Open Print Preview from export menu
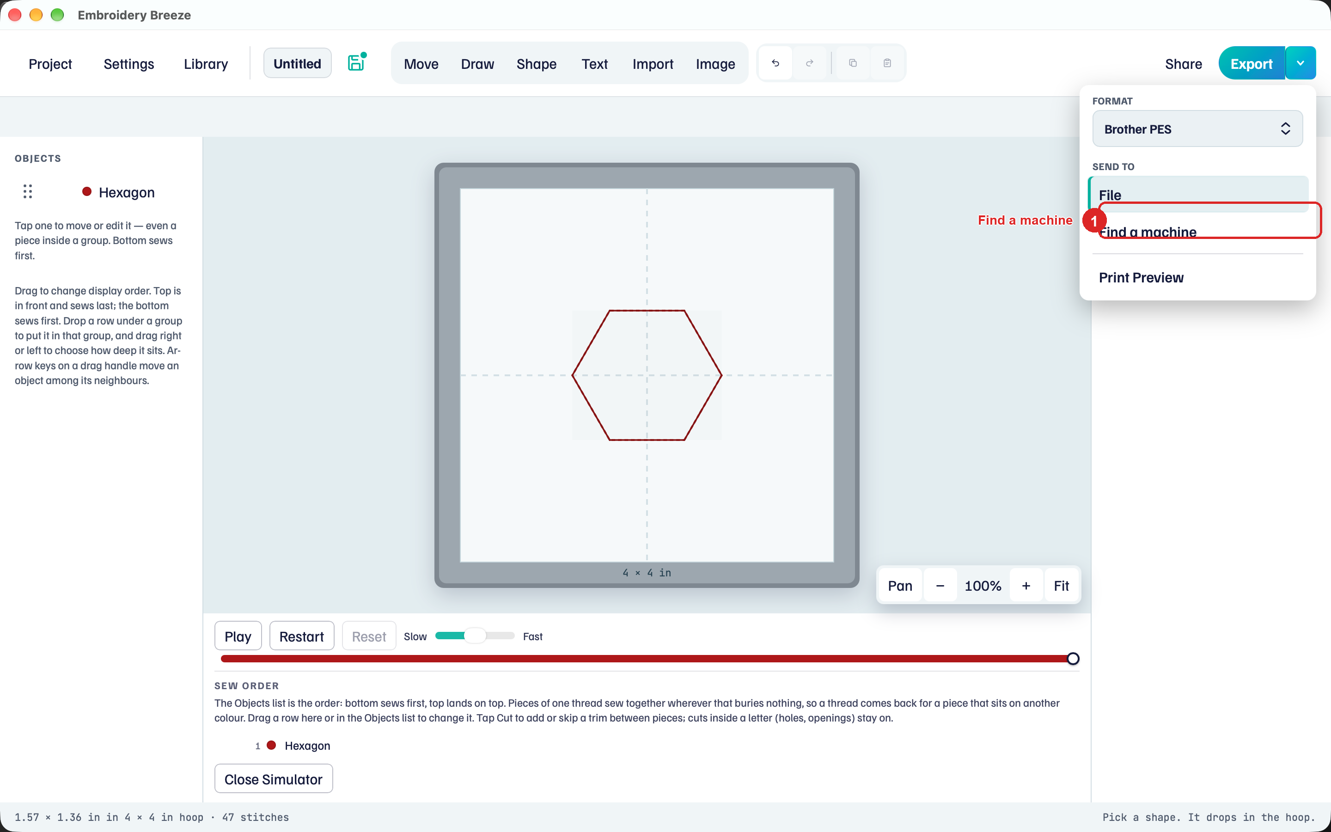 click(1199, 277)
